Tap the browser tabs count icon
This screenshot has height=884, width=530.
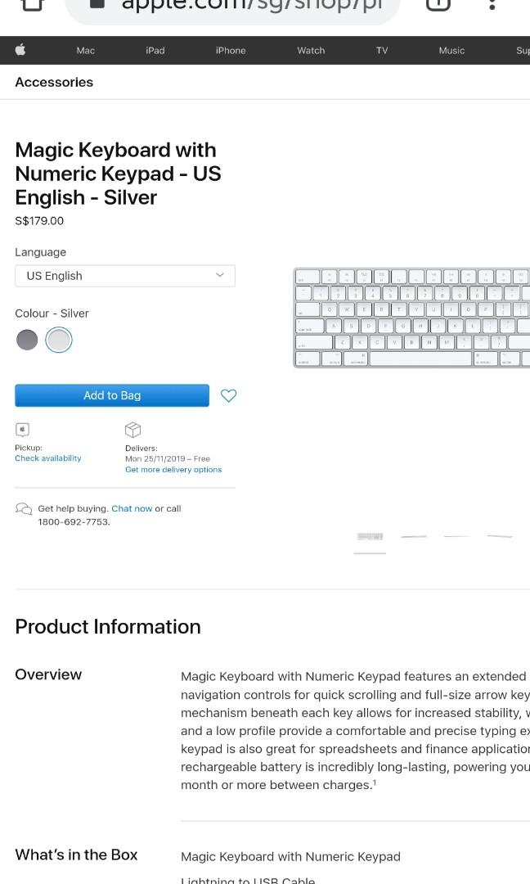tap(438, 4)
